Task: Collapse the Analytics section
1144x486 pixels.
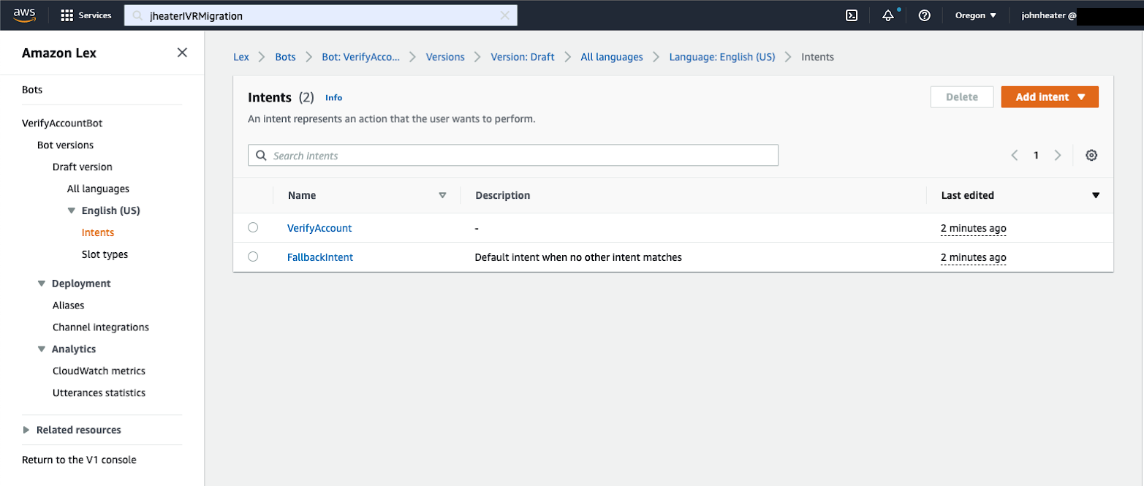Action: [x=42, y=349]
